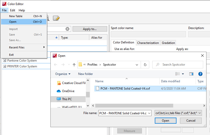The image size is (210, 135).
Task: Select This PC in the navigation pane
Action: pyautogui.click(x=68, y=99)
